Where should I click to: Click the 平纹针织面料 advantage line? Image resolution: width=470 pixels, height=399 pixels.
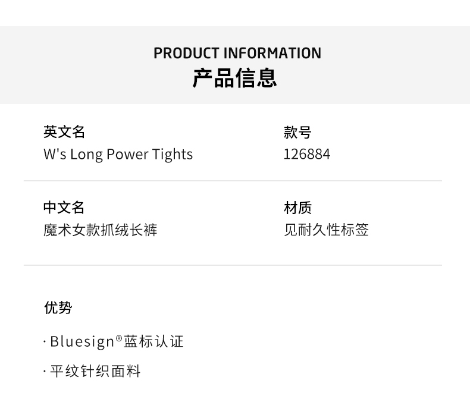[x=95, y=372]
